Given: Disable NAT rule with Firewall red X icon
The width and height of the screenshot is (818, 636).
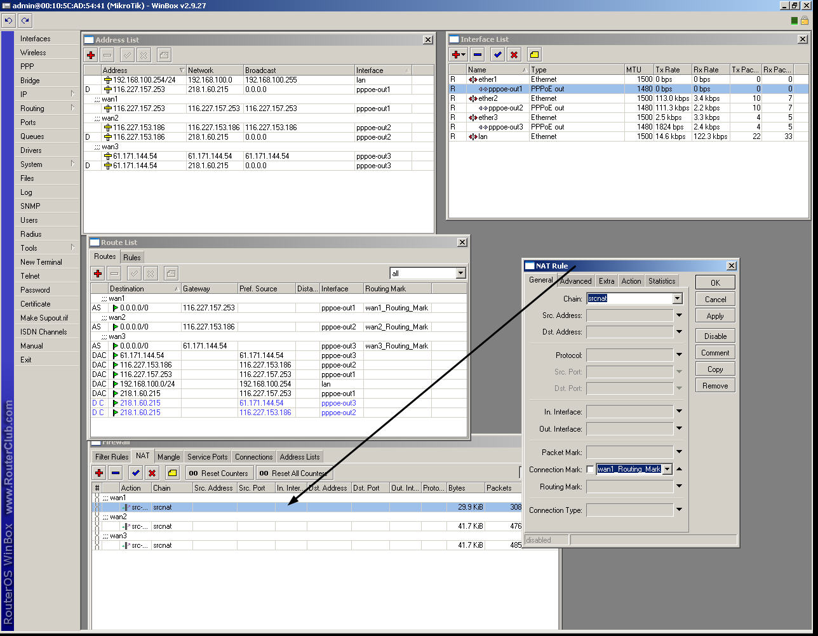Looking at the screenshot, I should point(152,473).
